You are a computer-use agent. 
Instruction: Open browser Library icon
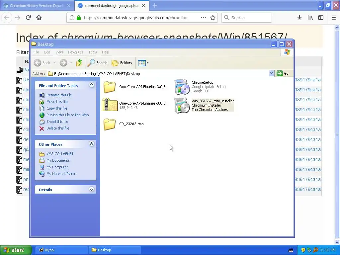[310, 18]
